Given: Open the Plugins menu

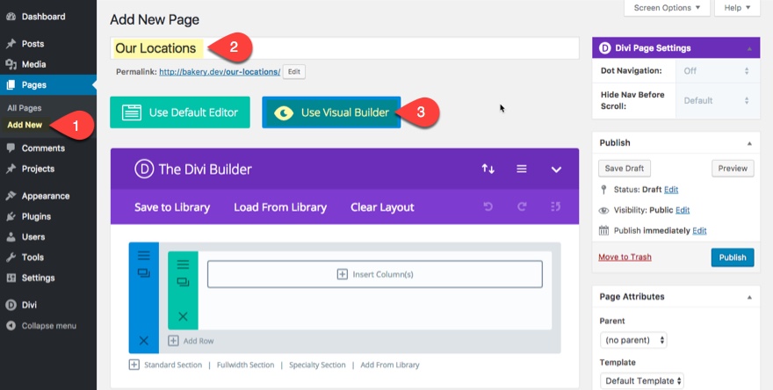Looking at the screenshot, I should coord(36,216).
